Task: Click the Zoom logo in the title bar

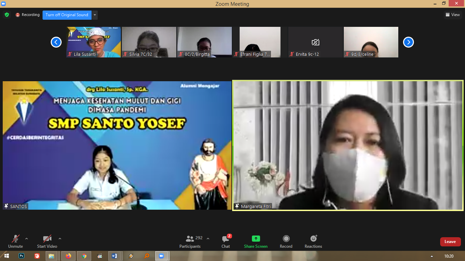Action: (x=4, y=4)
